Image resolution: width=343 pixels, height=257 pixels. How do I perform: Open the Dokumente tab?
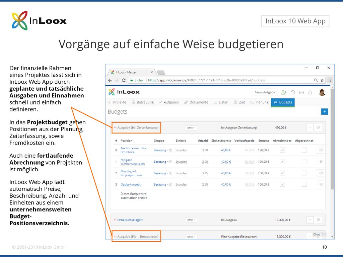[196, 102]
